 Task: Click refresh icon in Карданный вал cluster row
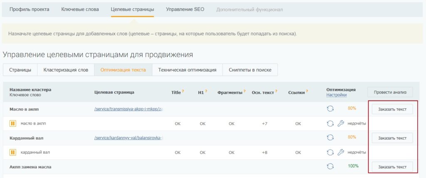(x=330, y=137)
